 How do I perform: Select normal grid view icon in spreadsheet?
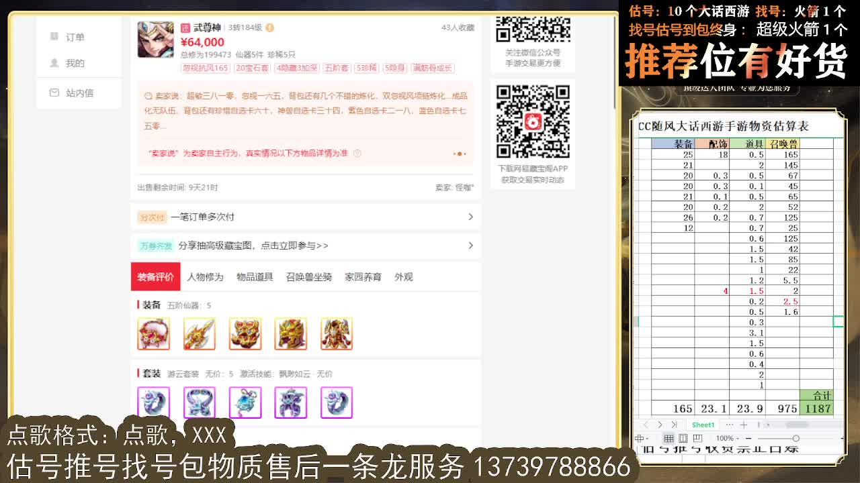pyautogui.click(x=669, y=438)
